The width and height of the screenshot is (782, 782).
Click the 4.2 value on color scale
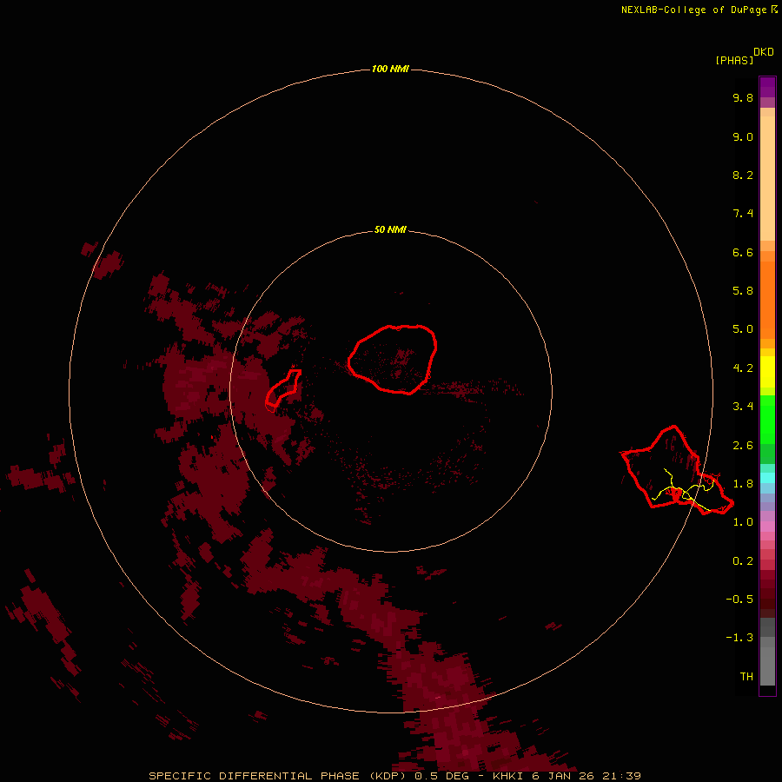[x=743, y=368]
